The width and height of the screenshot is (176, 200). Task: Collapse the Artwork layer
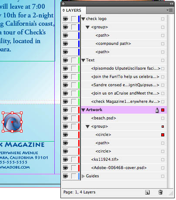pos(83,110)
